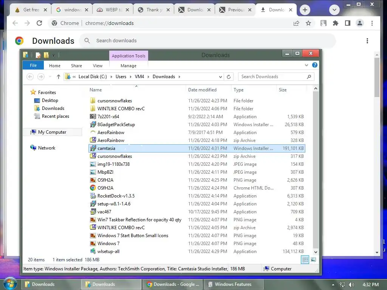Click the 7z2201-x64 application icon
Image resolution: width=387 pixels, height=290 pixels.
pos(93,117)
